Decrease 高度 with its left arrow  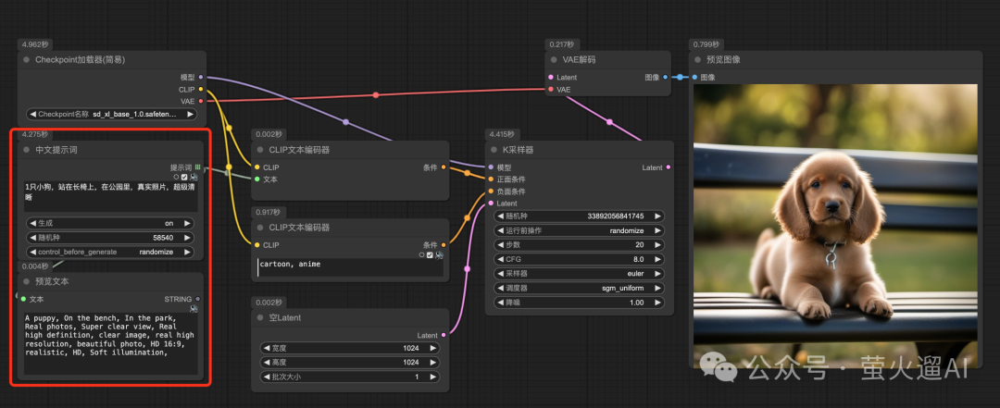coord(267,362)
